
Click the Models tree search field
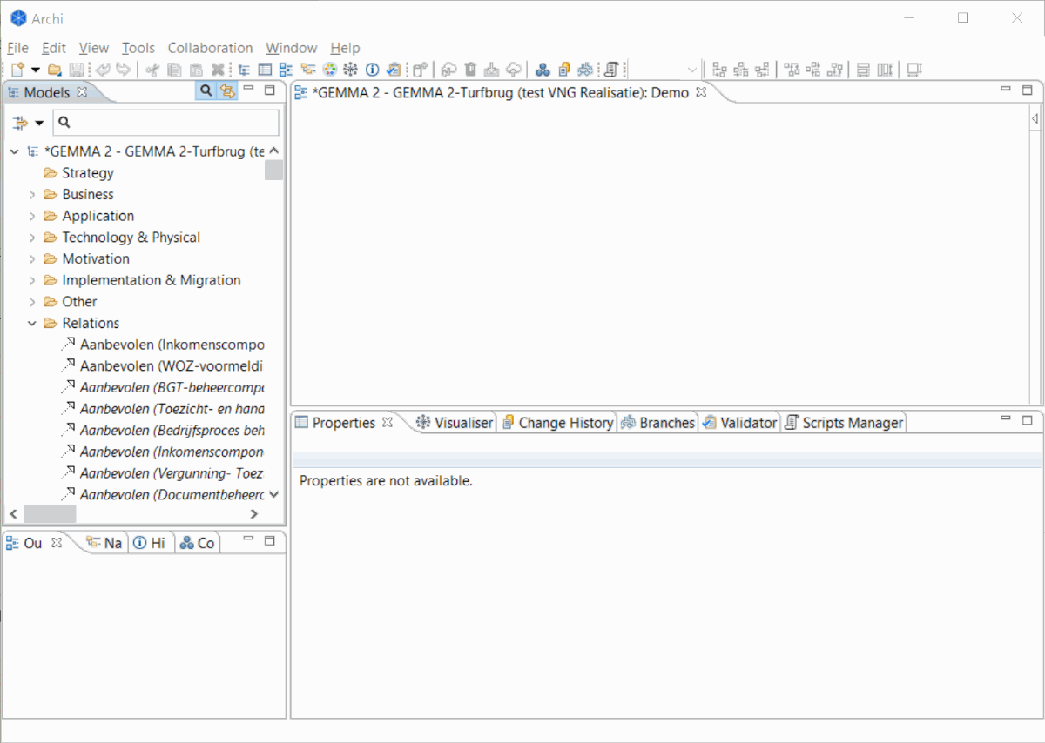(166, 123)
